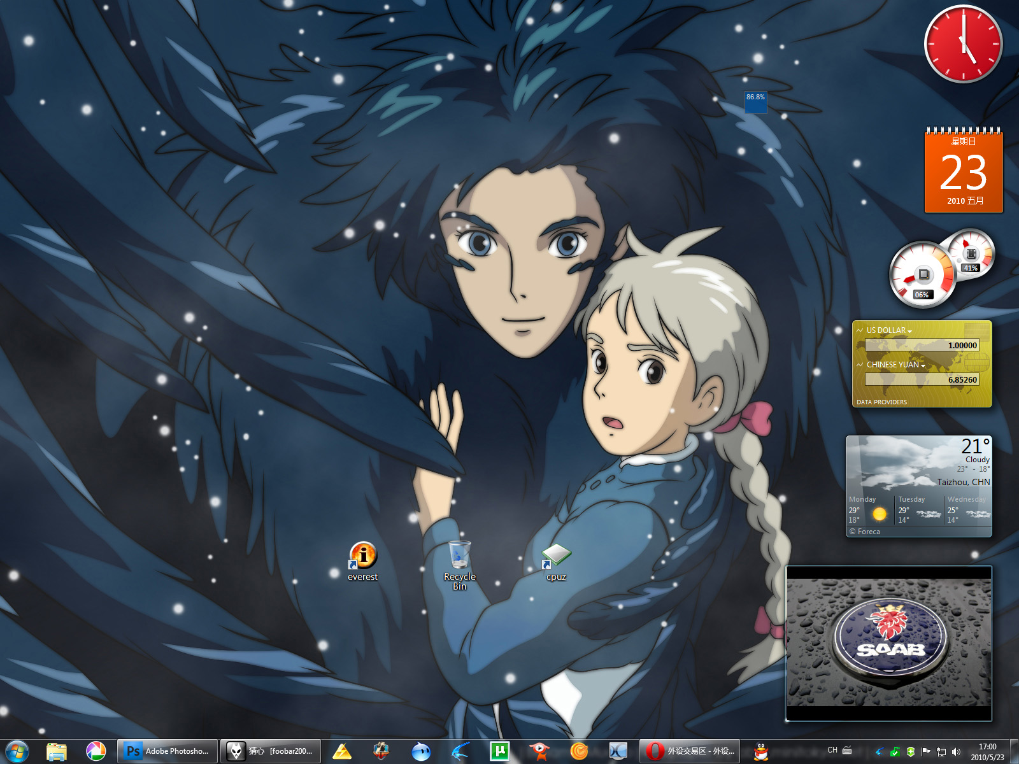Click the 21° current temperature in weather gadget
This screenshot has width=1019, height=764.
[x=976, y=446]
